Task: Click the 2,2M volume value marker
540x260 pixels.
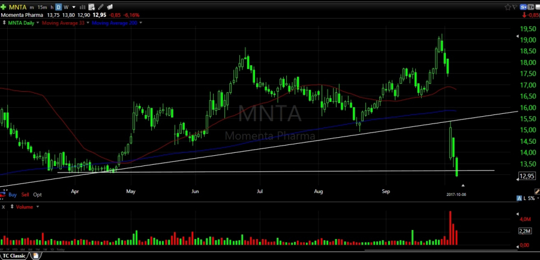Action: point(525,231)
